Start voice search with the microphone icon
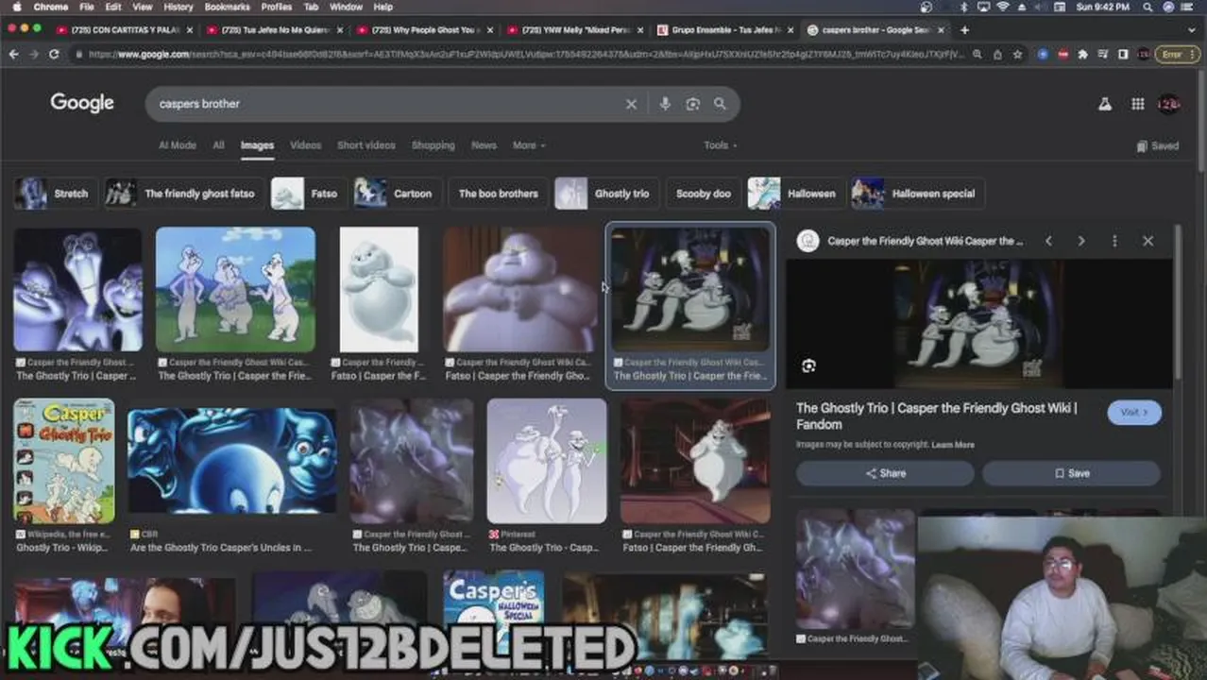The image size is (1207, 680). click(x=665, y=104)
